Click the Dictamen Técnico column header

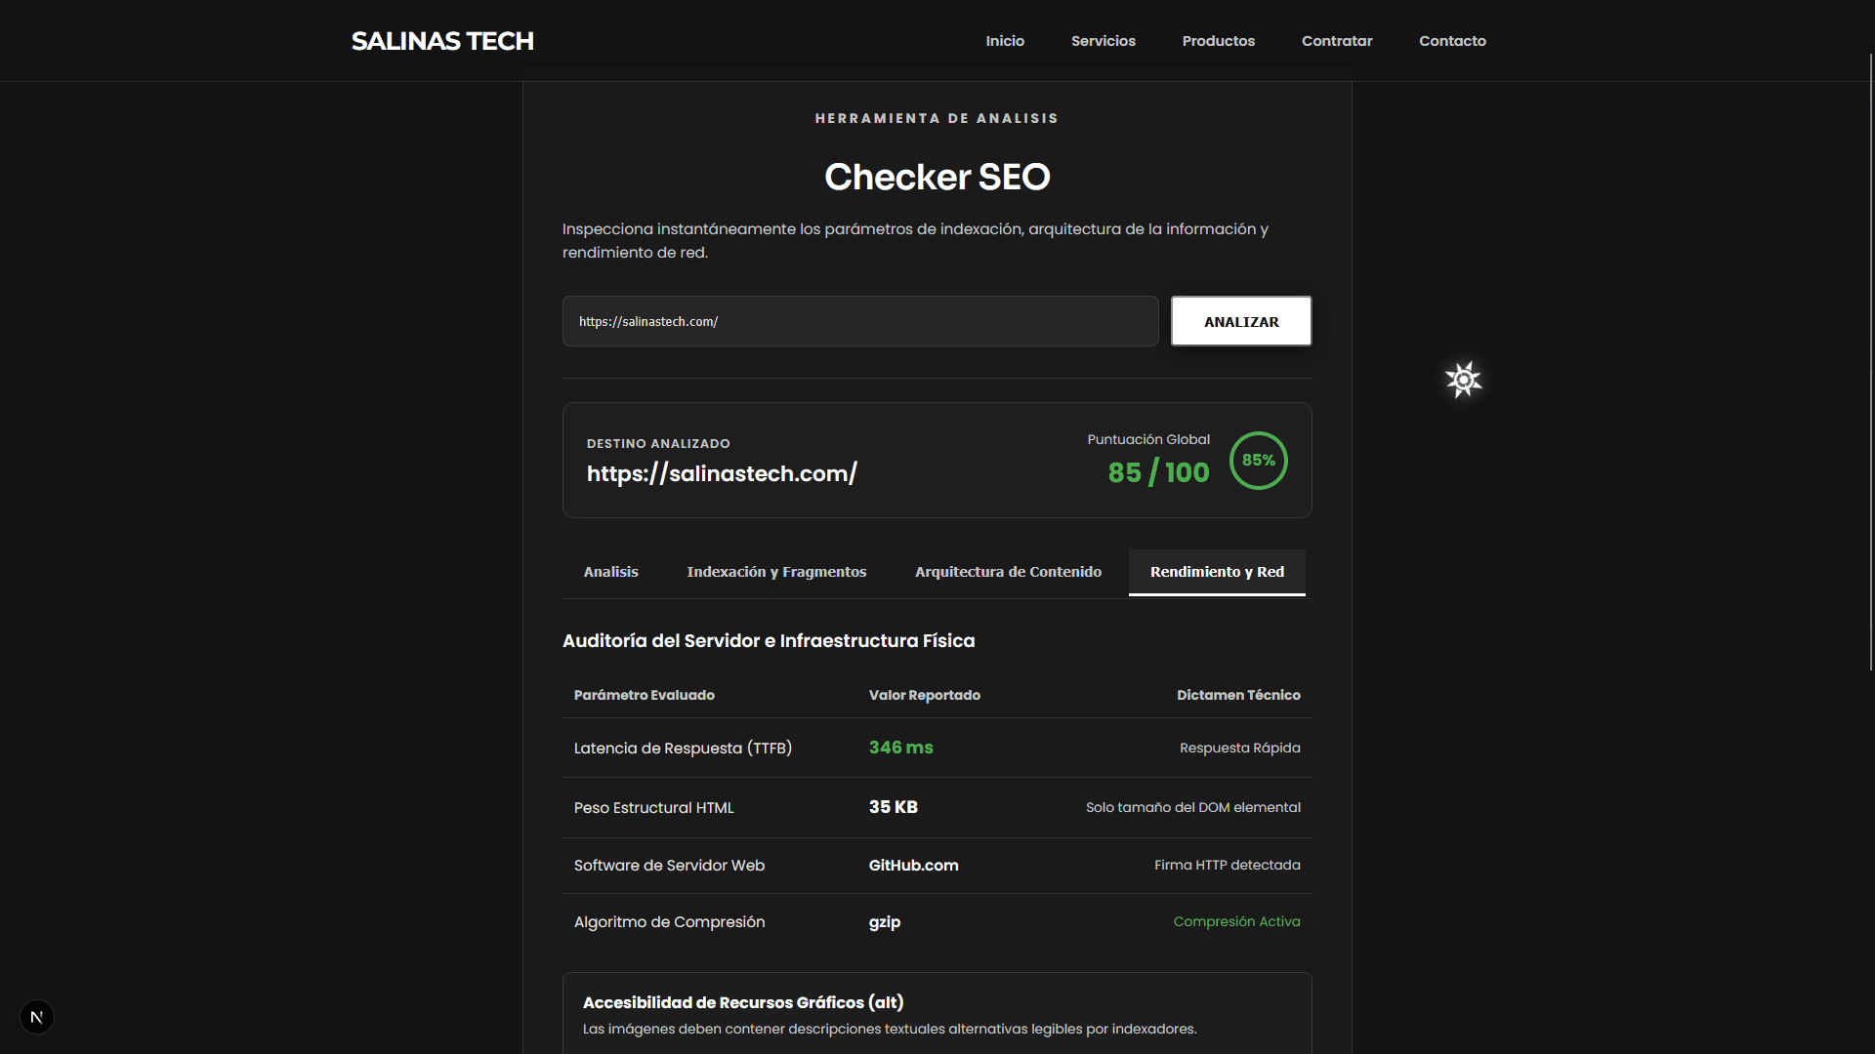(1238, 695)
